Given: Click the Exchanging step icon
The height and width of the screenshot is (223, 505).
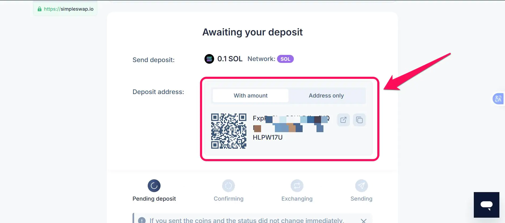Looking at the screenshot, I should tap(297, 185).
